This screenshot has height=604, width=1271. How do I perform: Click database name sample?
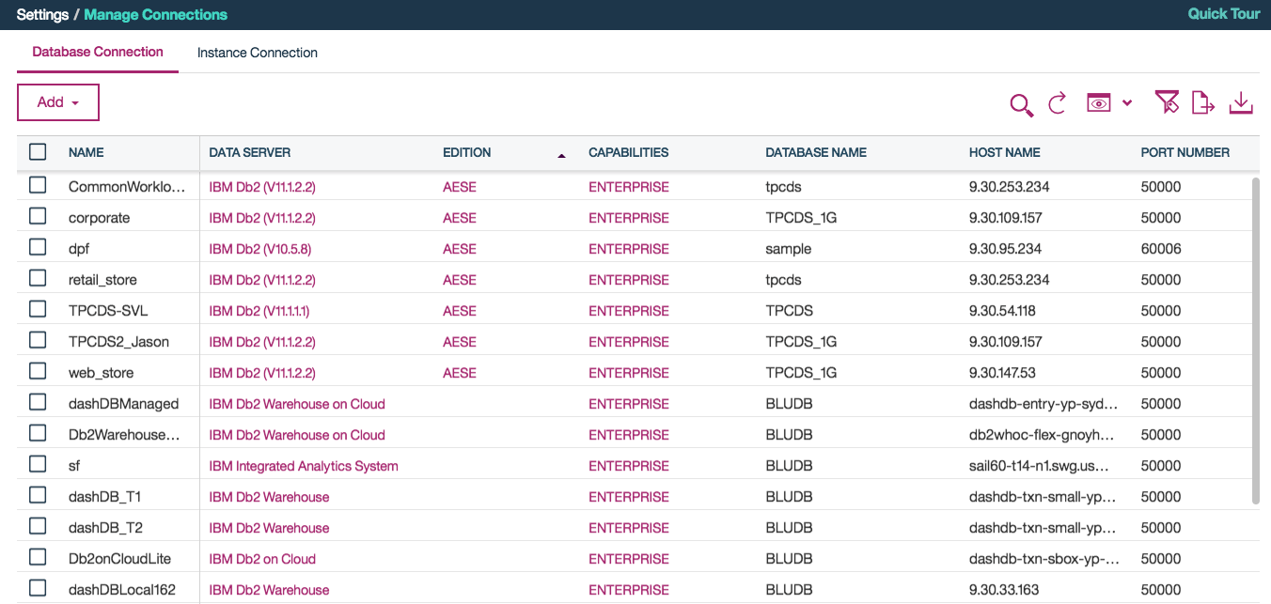pos(789,249)
